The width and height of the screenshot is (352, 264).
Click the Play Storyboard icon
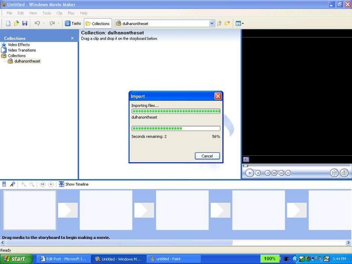[51, 184]
